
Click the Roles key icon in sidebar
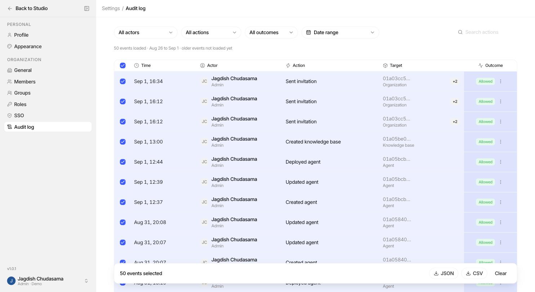tap(9, 104)
